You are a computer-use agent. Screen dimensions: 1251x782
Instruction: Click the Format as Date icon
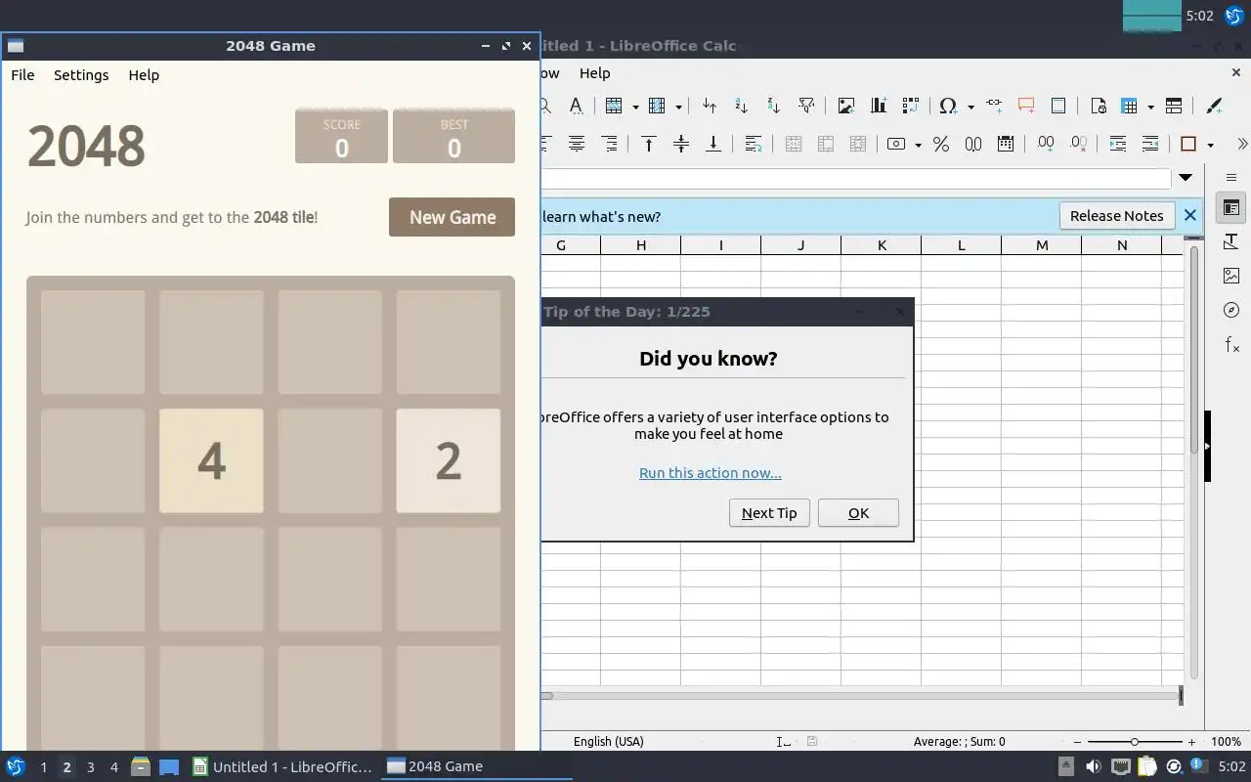1006,144
